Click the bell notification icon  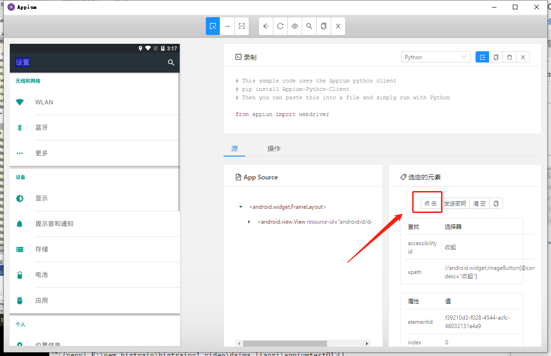[20, 224]
